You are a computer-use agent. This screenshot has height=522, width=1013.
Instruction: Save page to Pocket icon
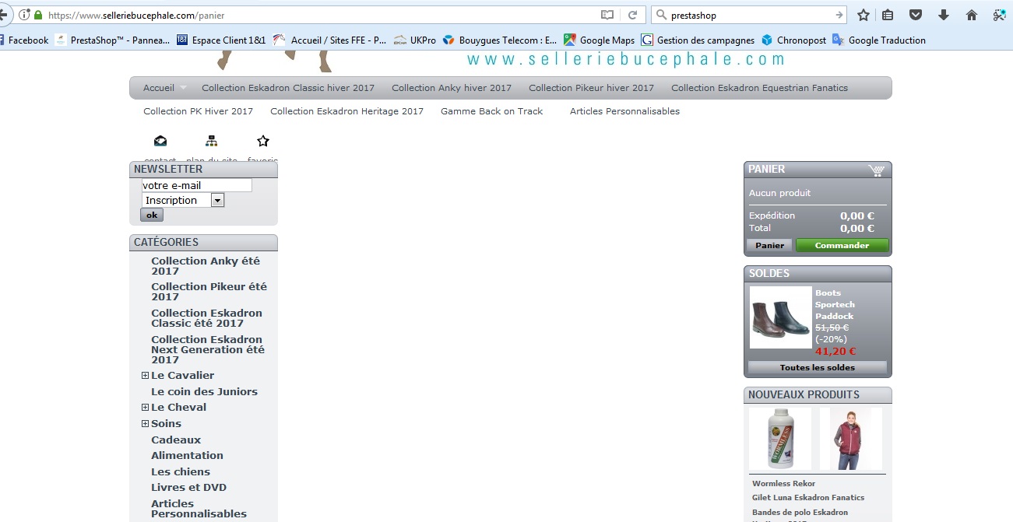[x=916, y=15]
